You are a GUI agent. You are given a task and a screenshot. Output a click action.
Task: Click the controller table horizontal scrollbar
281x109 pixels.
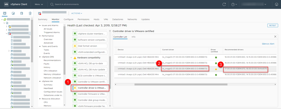(181, 84)
